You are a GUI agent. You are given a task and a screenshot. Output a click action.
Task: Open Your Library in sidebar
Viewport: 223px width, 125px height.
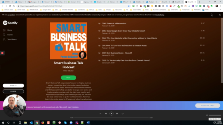10,39
